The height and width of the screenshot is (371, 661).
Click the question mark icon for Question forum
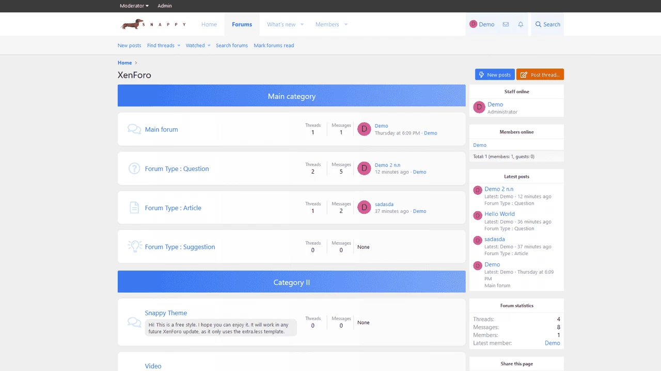point(134,168)
